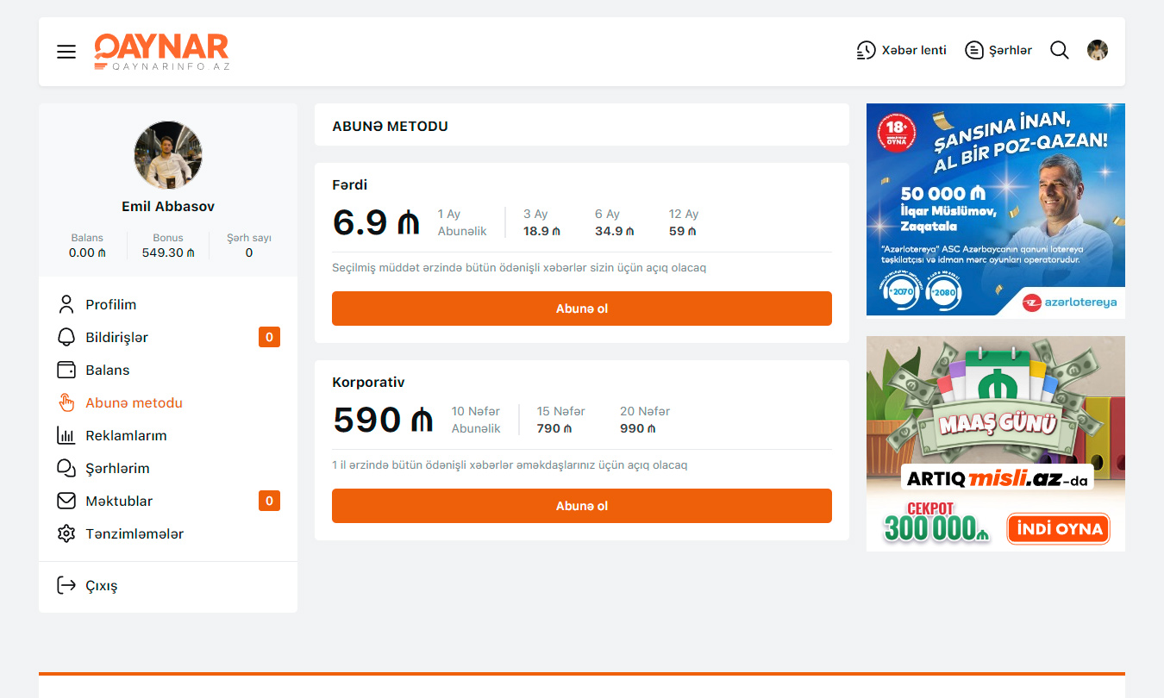
Task: Open Tənzimləmələr gear icon
Action: (x=66, y=533)
